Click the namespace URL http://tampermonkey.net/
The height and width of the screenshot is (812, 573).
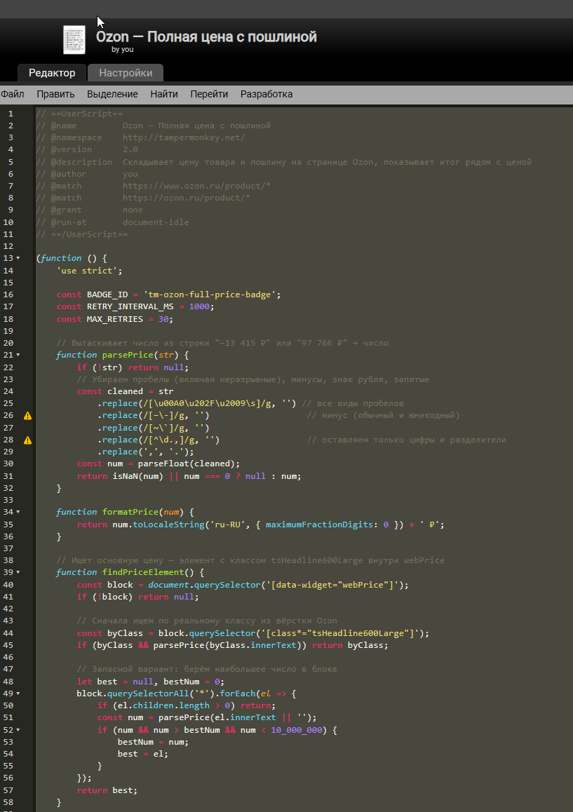184,137
